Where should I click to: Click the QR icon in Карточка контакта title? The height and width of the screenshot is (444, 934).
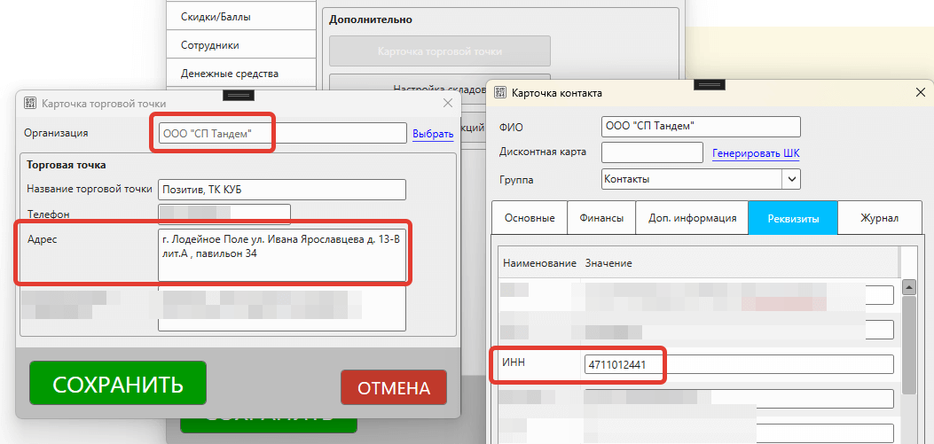[499, 92]
